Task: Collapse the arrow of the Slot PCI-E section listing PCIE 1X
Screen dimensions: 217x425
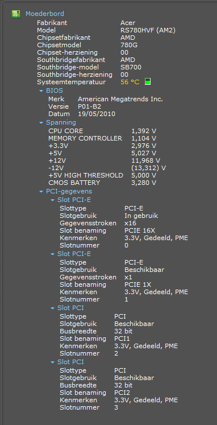Action: (x=52, y=254)
